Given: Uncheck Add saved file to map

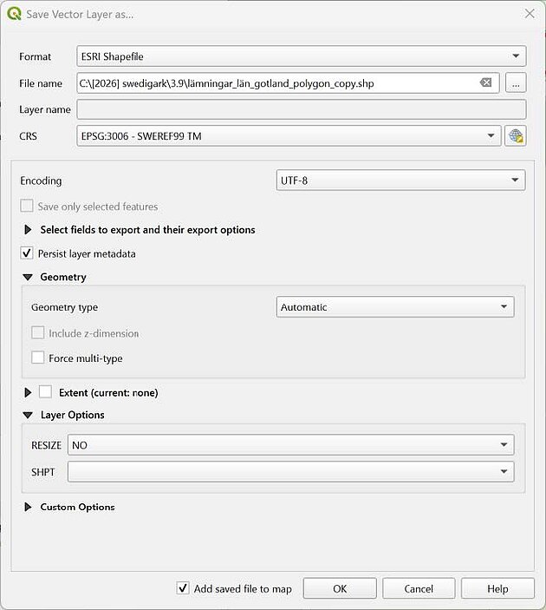Looking at the screenshot, I should (x=183, y=588).
